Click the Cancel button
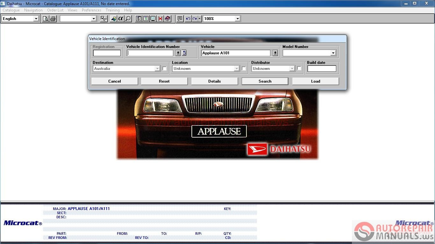This screenshot has height=244, width=435. tap(115, 81)
